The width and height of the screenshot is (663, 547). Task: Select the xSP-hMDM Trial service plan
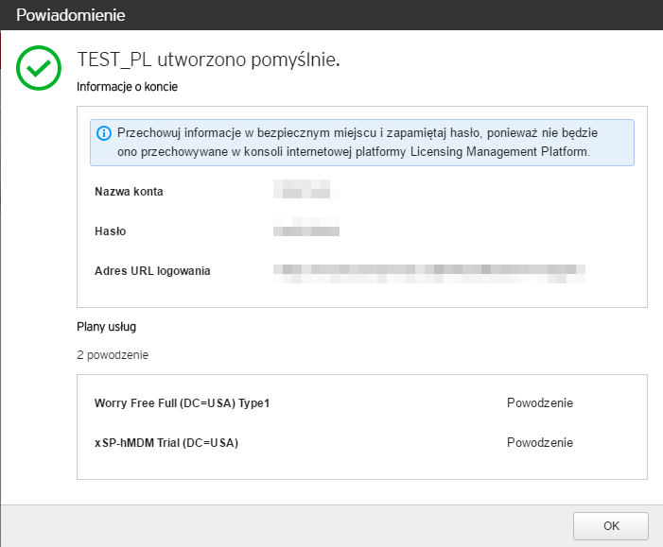tap(166, 442)
